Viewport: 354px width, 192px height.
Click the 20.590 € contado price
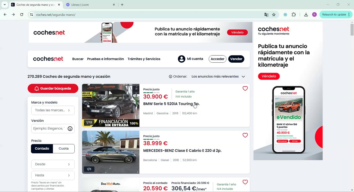156,189
